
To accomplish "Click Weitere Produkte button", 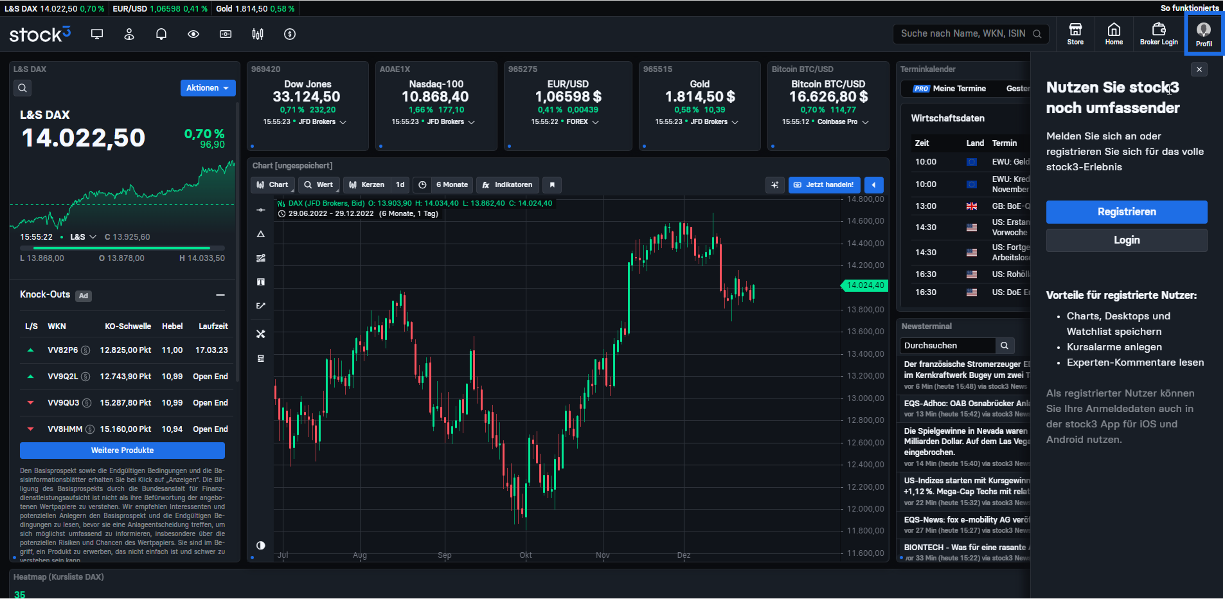I will click(122, 450).
